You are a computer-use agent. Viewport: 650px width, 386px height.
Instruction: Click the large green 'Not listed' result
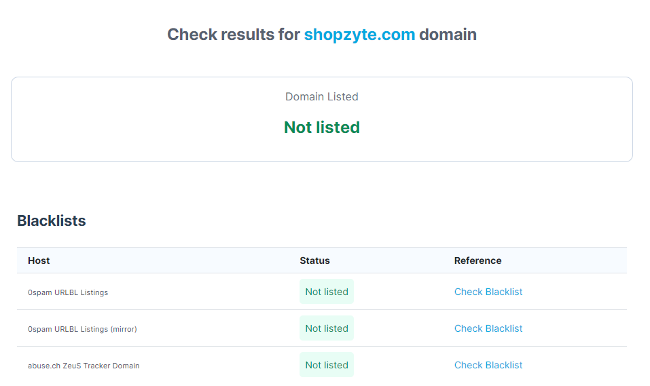(321, 128)
